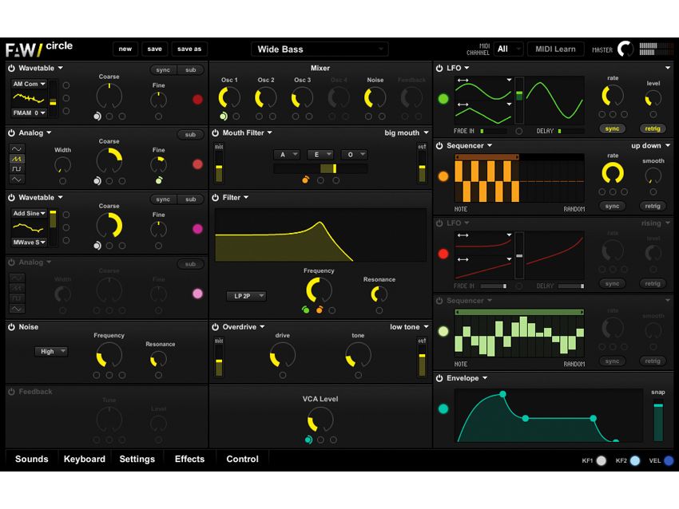This screenshot has width=679, height=509.
Task: Click the power icon on the Envelope module
Action: click(439, 377)
